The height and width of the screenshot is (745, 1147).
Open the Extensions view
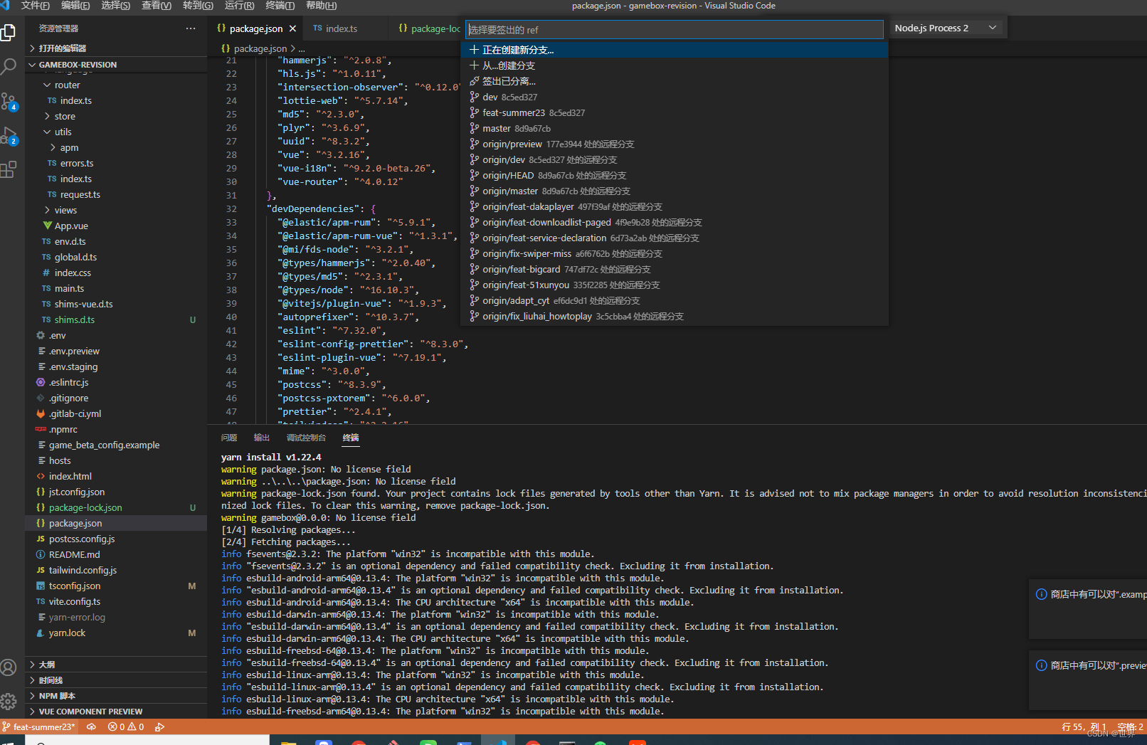tap(9, 170)
